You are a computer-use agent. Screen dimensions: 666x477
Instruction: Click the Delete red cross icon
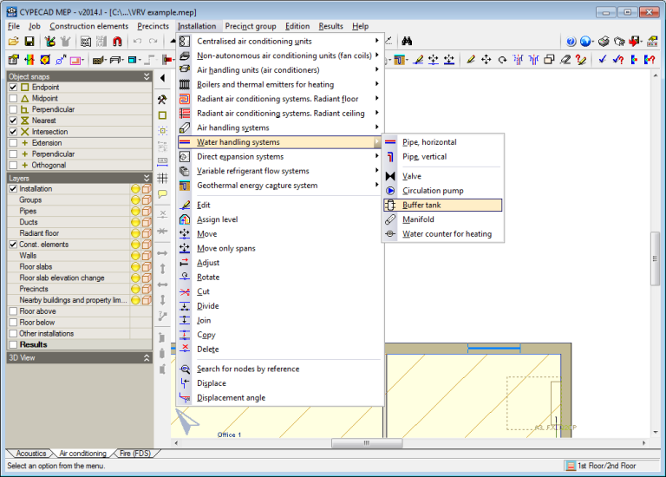pos(185,350)
